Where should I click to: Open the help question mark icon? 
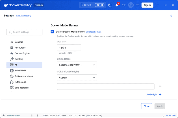click(110, 5)
